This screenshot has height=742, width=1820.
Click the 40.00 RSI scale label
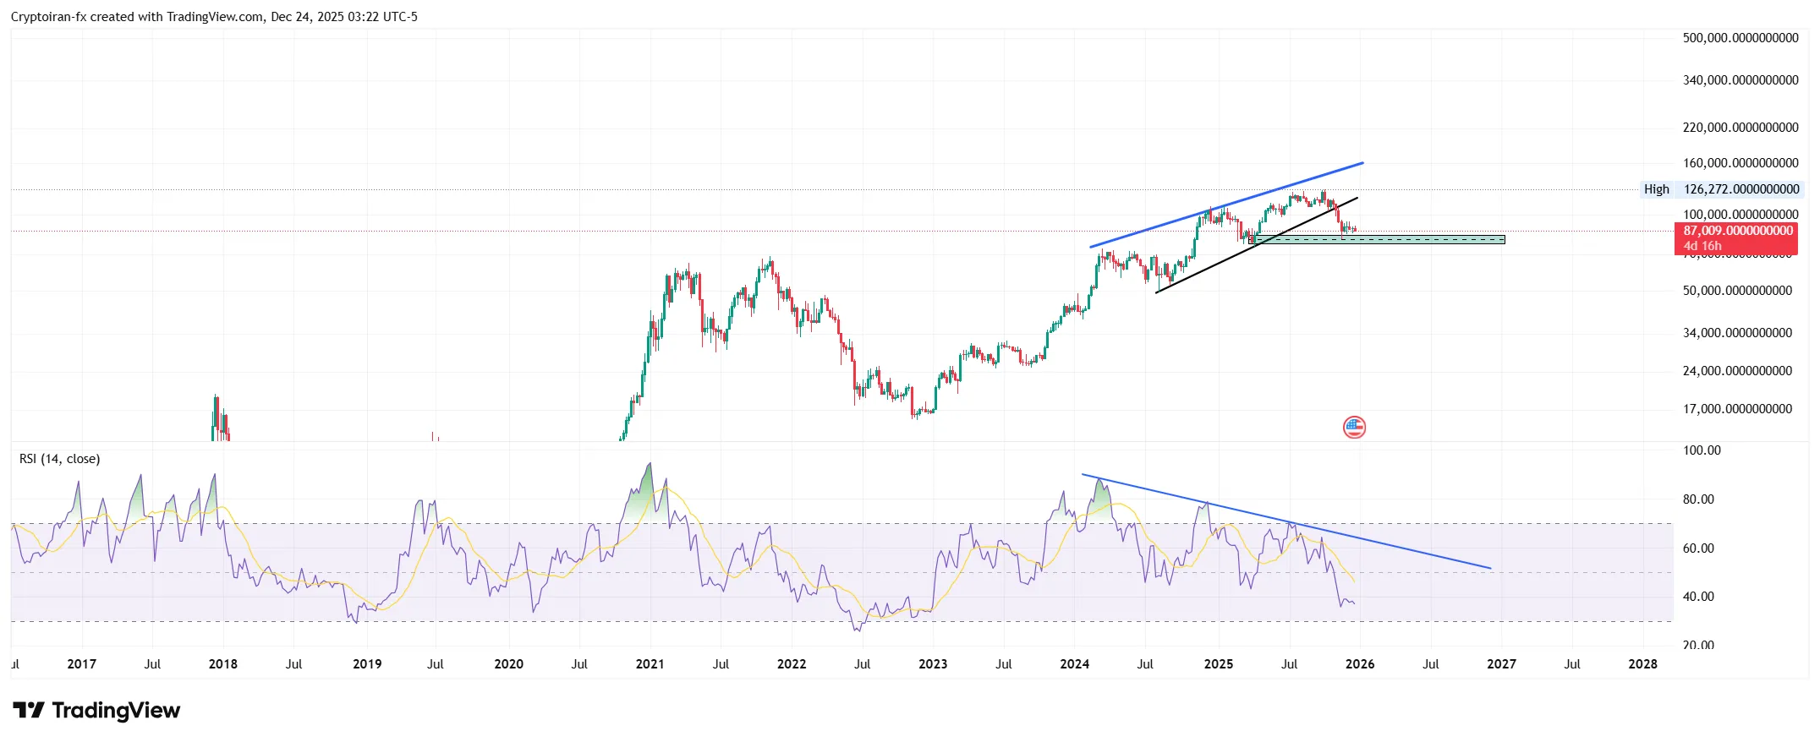[1698, 597]
